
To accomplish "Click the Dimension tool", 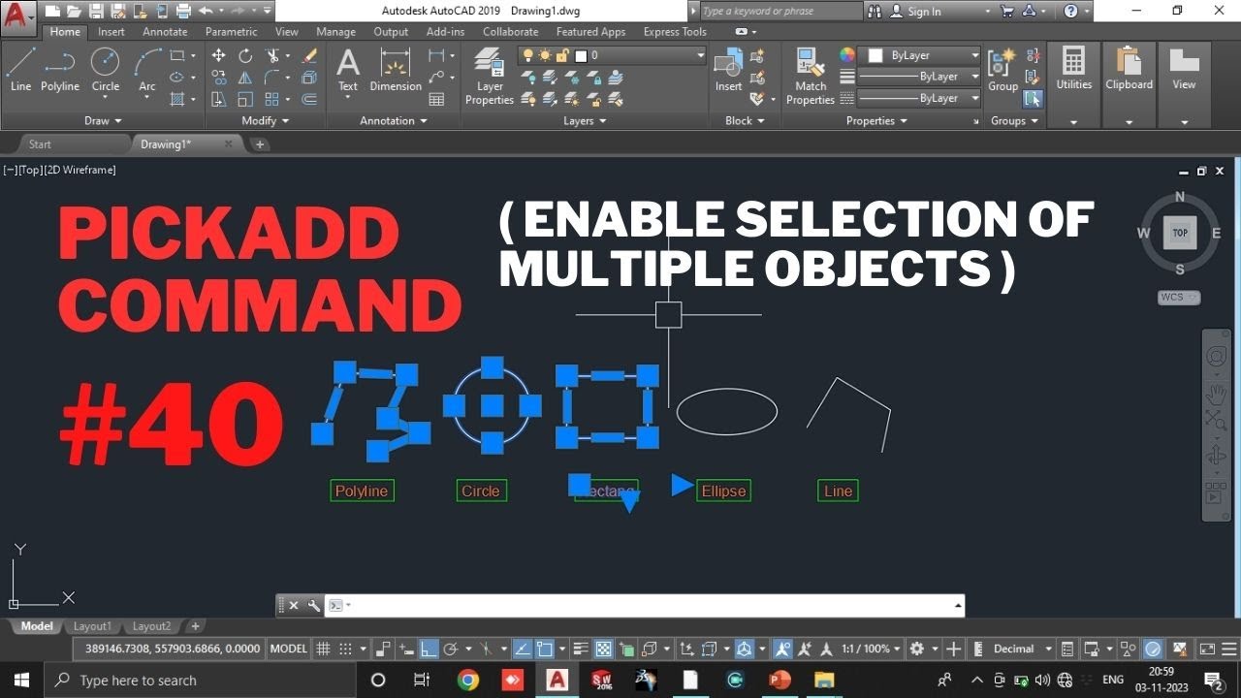I will tap(396, 70).
